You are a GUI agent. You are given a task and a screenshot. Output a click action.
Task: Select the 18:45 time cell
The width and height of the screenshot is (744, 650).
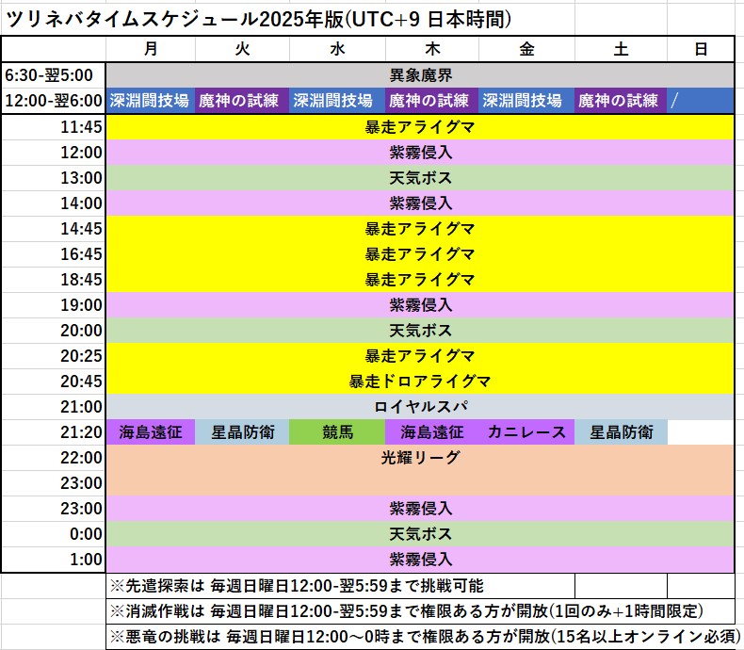coord(54,280)
